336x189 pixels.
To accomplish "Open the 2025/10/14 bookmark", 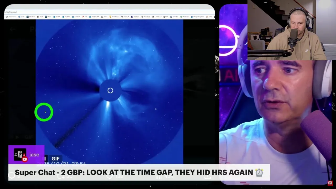I will point(11,17).
